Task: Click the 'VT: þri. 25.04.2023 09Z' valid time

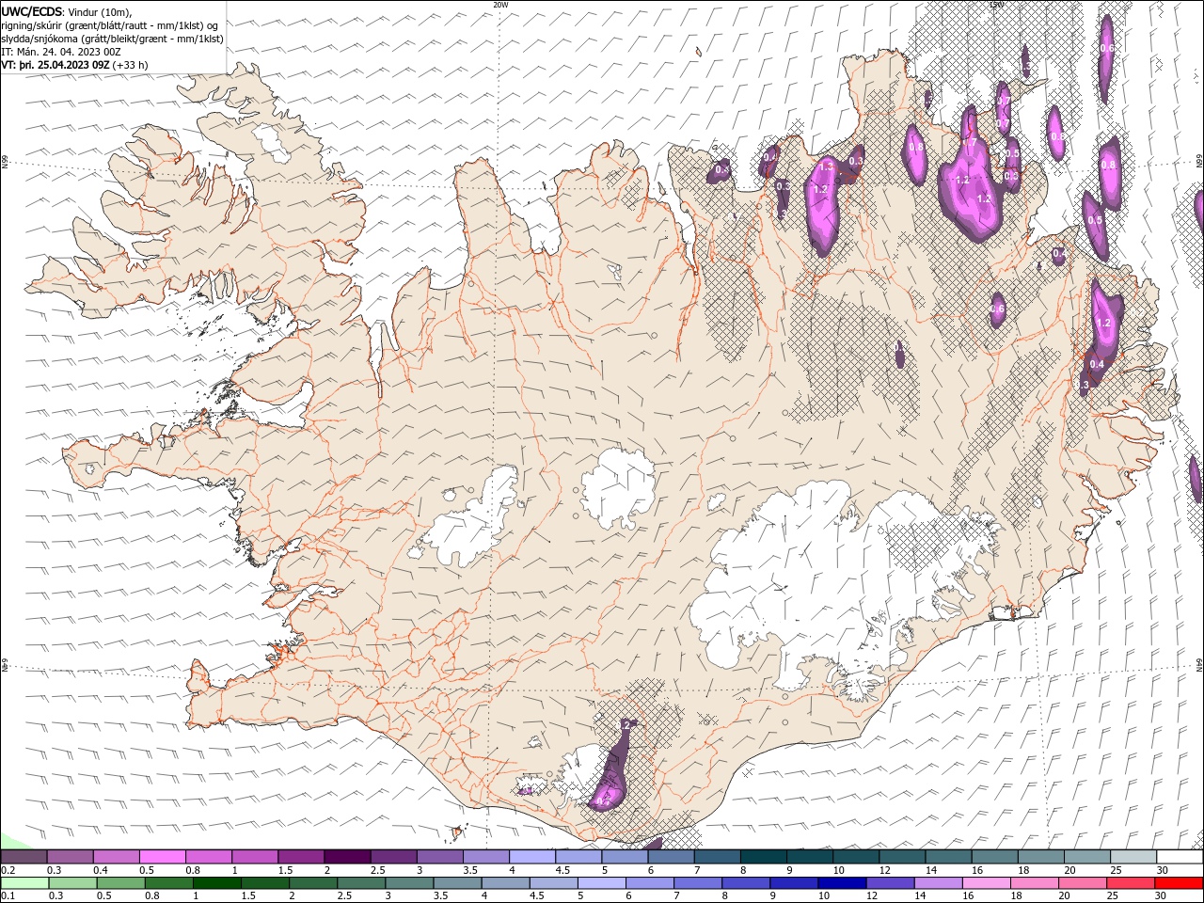Action: [x=55, y=65]
